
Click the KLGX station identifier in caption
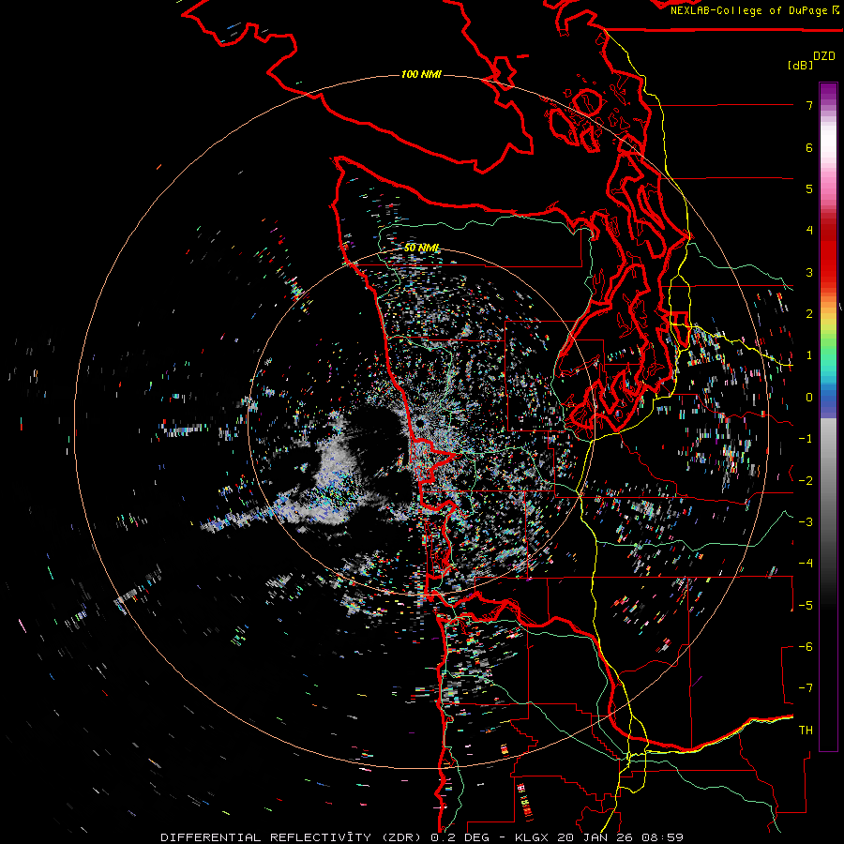pos(533,837)
